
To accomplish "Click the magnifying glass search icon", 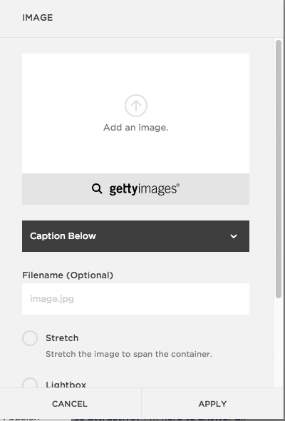I will coord(97,189).
